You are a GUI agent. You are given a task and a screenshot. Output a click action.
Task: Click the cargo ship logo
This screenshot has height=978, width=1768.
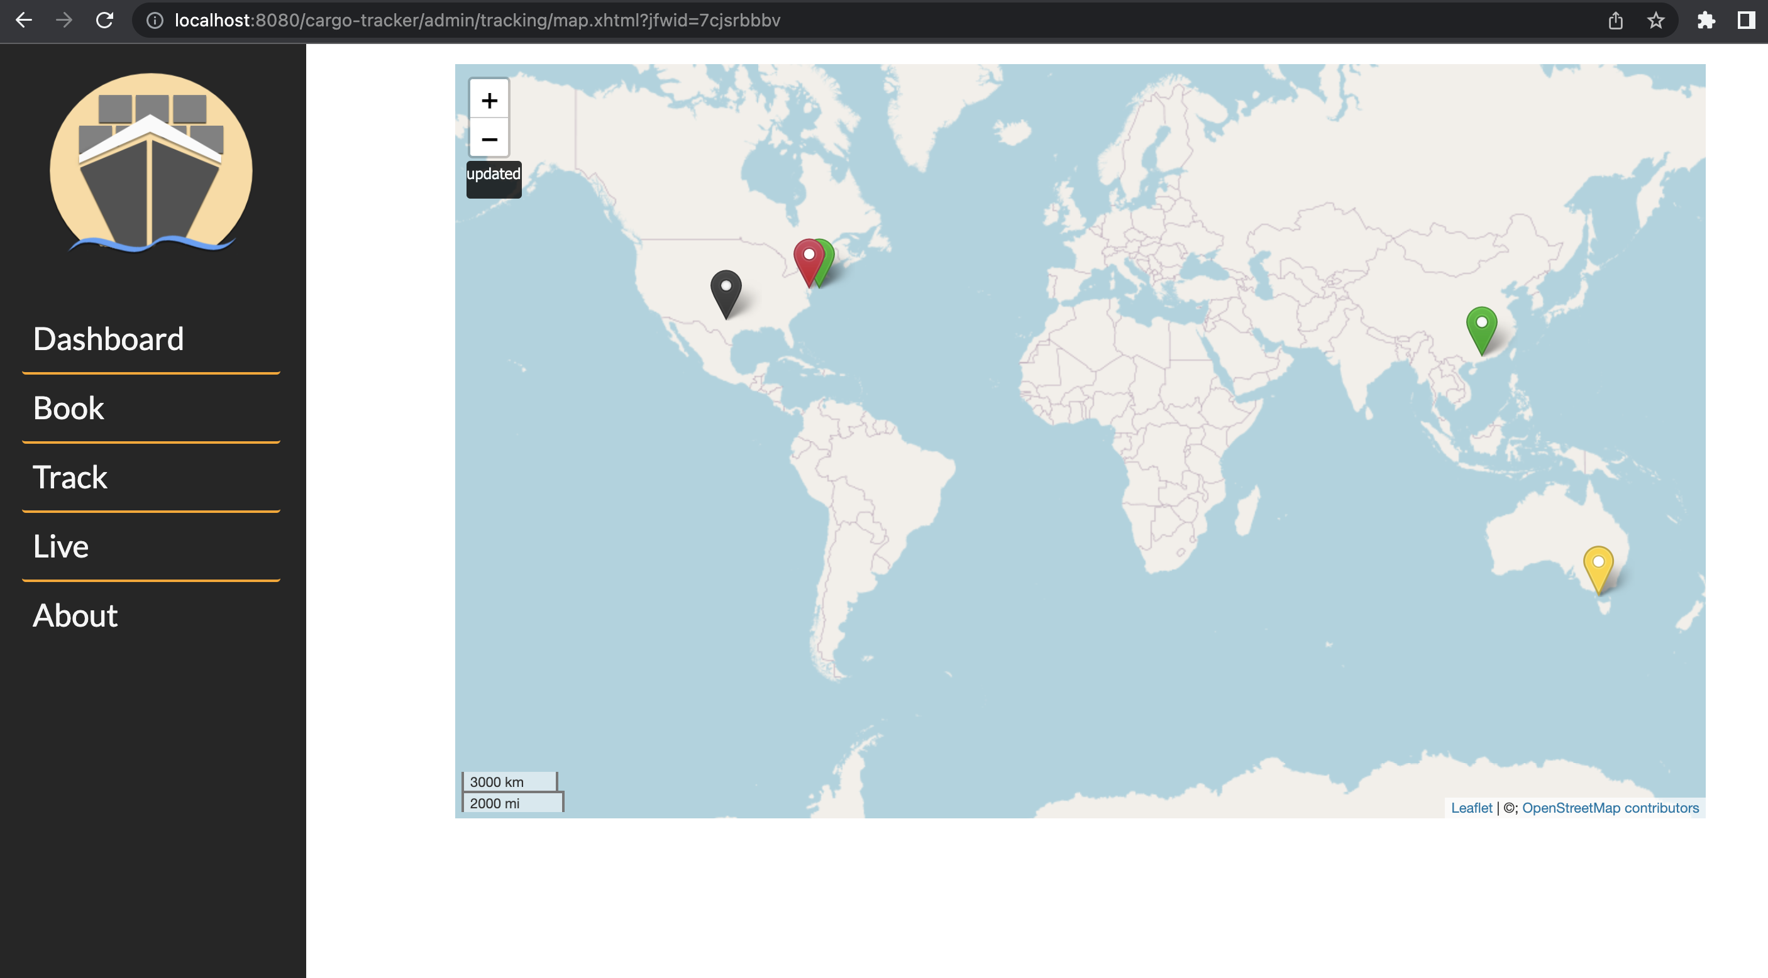(x=151, y=163)
